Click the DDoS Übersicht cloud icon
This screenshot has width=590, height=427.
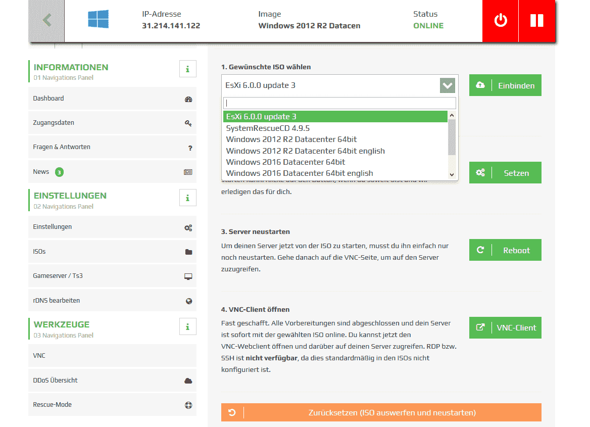(188, 381)
